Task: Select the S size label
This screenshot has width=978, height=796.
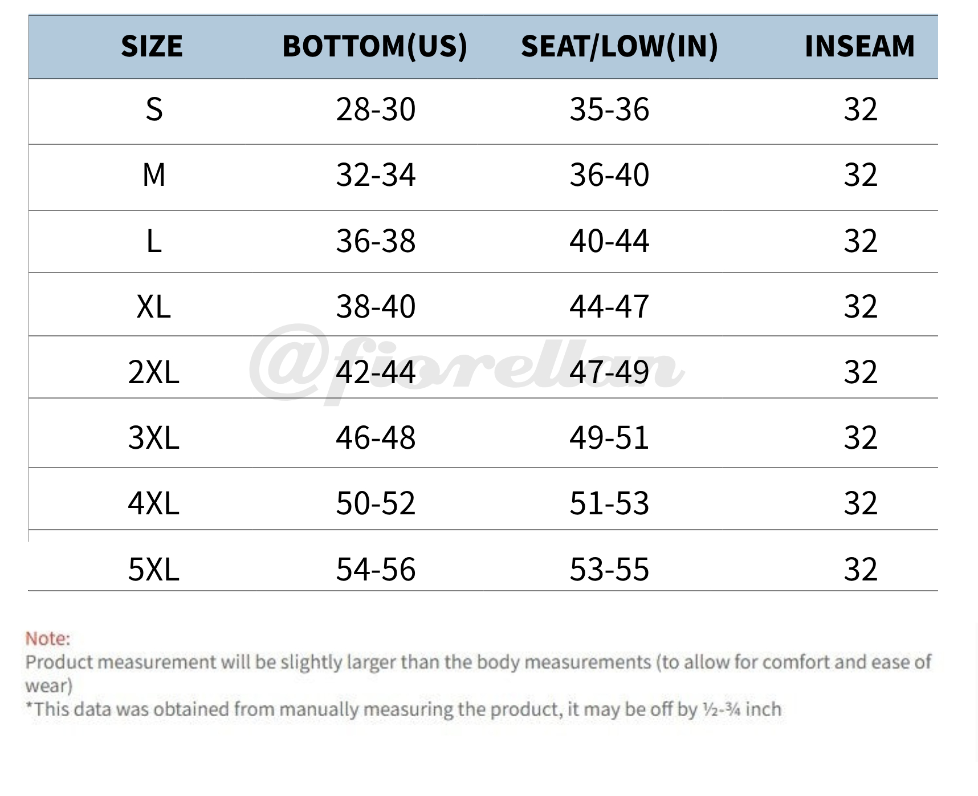Action: [x=154, y=109]
